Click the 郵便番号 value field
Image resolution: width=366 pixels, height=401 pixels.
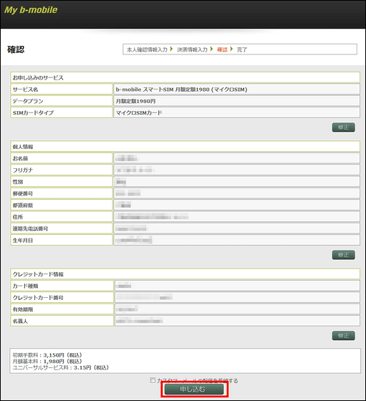(x=236, y=193)
